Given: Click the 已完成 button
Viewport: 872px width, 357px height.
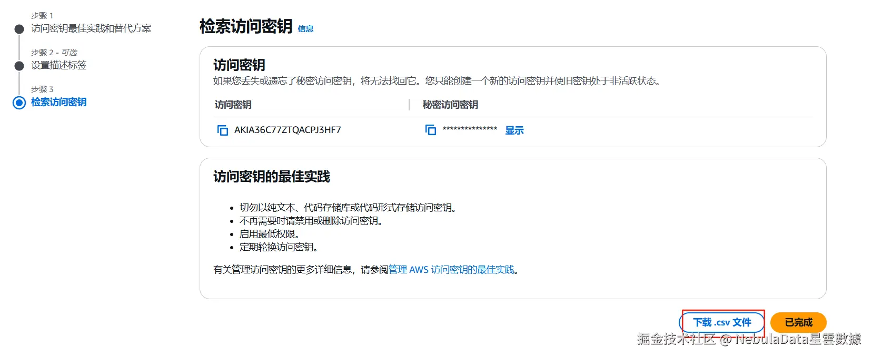Looking at the screenshot, I should click(x=798, y=322).
